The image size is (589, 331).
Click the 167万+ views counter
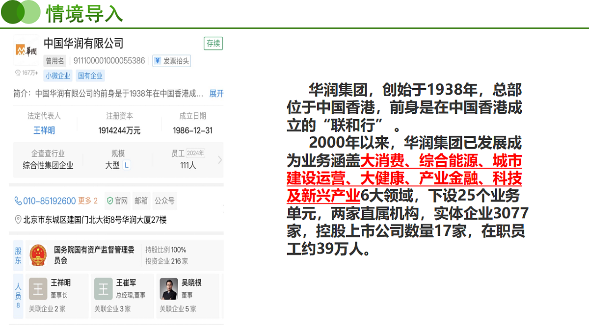pyautogui.click(x=27, y=73)
